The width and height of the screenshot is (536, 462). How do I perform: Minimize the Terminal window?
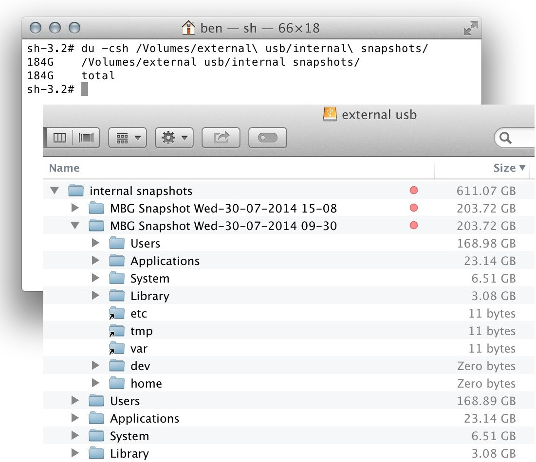point(55,28)
